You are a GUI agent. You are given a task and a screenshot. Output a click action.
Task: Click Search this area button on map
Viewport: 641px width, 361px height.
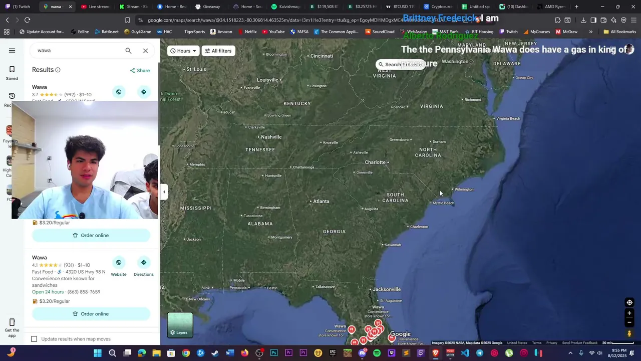pyautogui.click(x=401, y=65)
